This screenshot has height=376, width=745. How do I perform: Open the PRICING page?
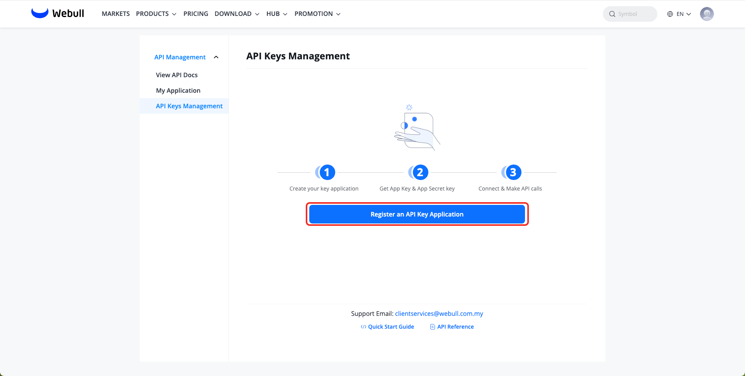click(x=196, y=14)
